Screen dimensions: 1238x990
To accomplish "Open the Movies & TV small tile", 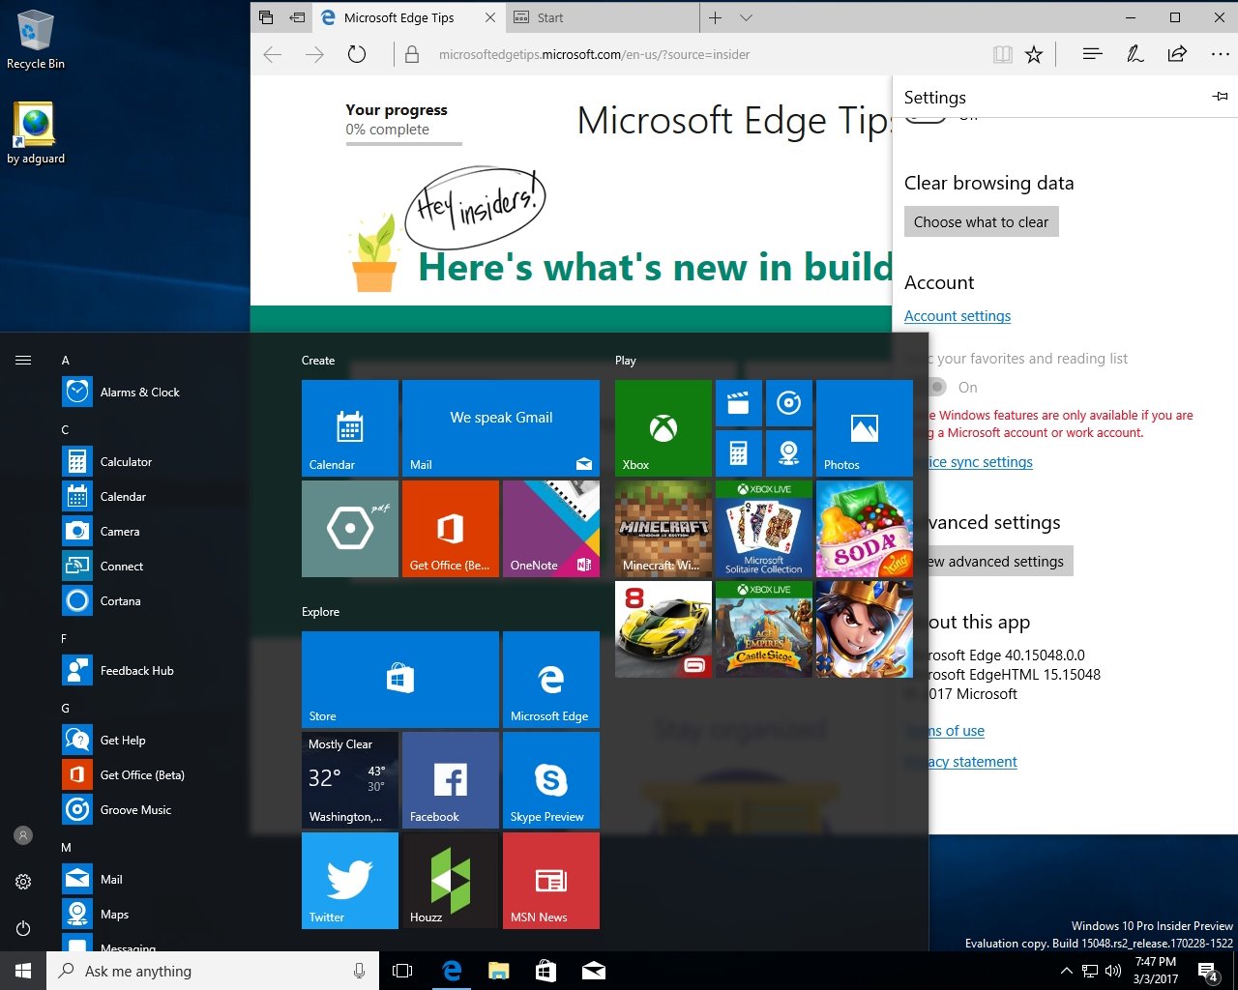I will tap(739, 403).
